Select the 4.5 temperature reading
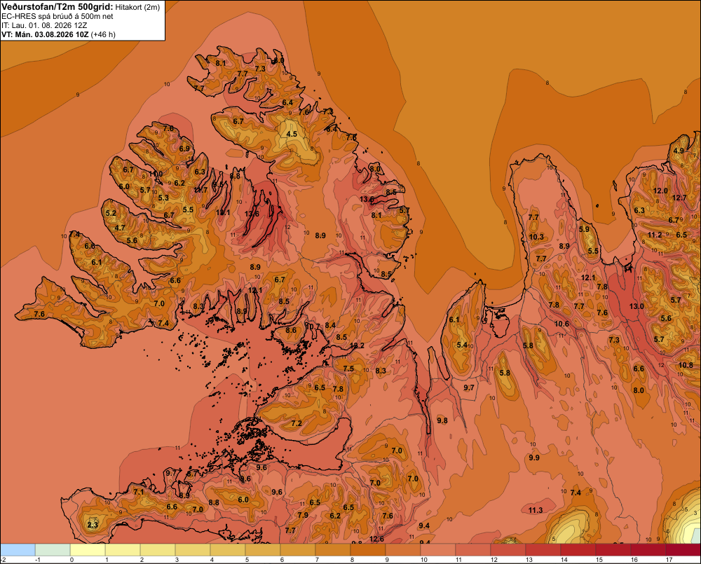701x564 pixels. [292, 134]
